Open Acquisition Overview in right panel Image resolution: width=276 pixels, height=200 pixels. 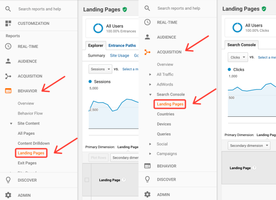coord(165,64)
